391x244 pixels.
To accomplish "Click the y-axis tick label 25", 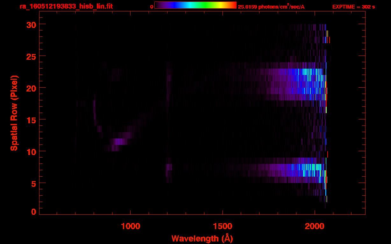I will coord(31,56).
